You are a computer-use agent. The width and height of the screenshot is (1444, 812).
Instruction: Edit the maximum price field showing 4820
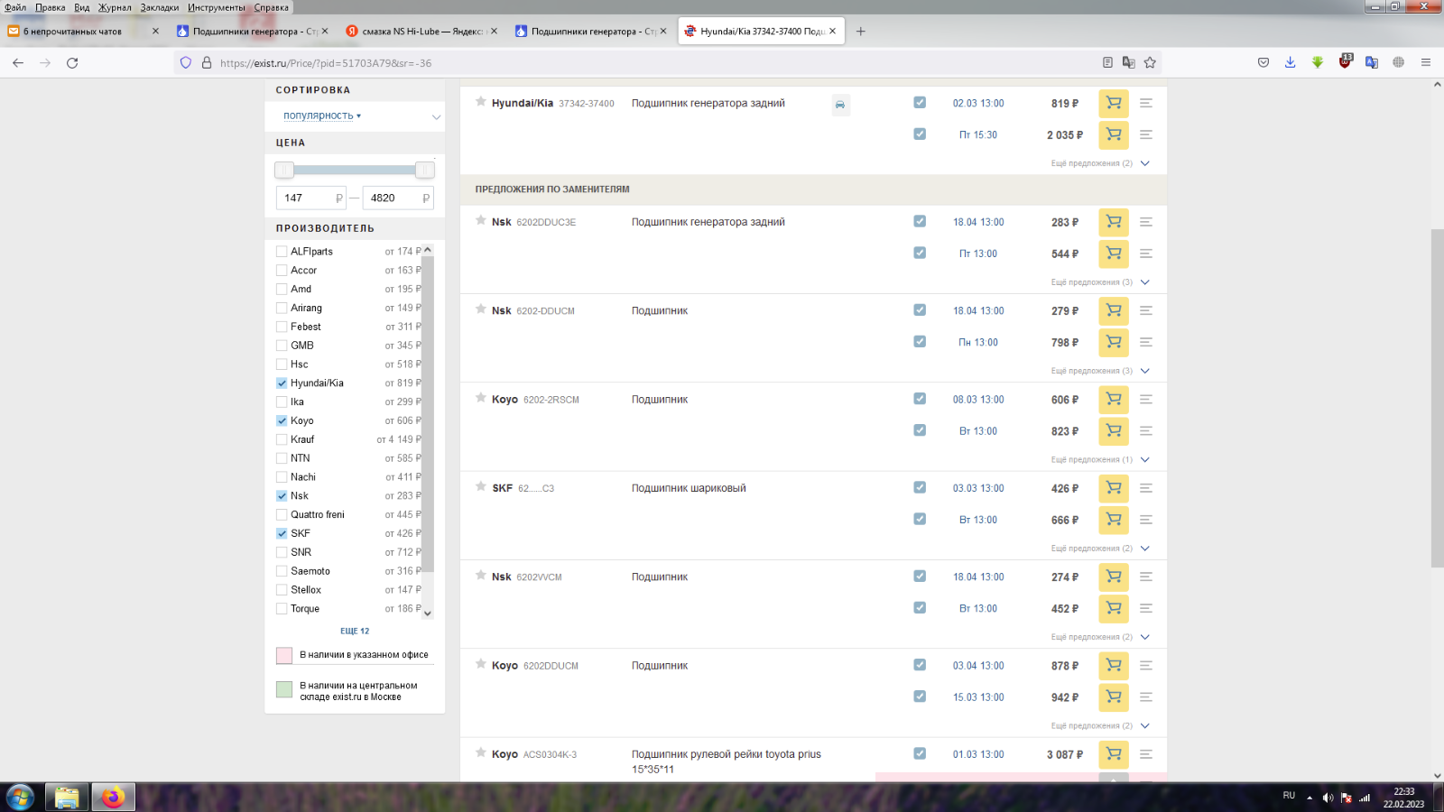(x=398, y=198)
